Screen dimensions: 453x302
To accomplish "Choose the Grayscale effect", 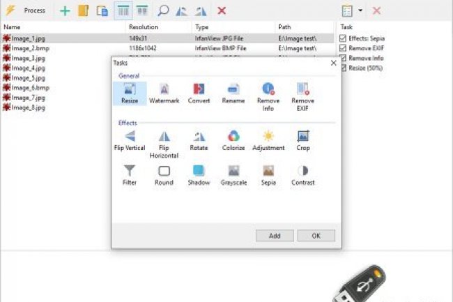I will click(233, 176).
